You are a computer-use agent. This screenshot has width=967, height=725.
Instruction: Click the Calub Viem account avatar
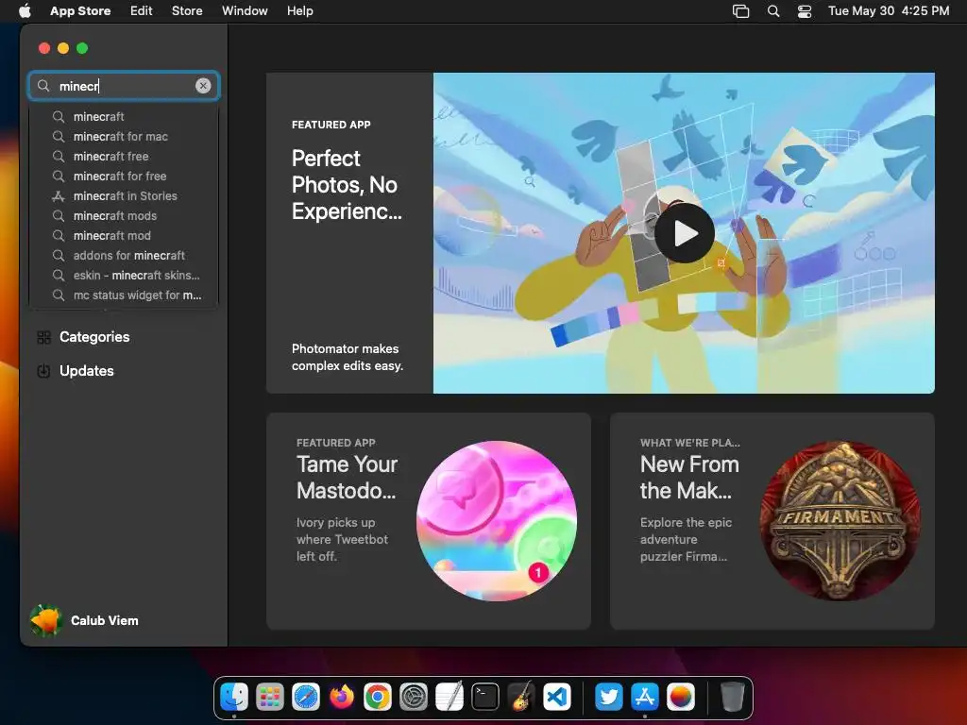(x=46, y=620)
